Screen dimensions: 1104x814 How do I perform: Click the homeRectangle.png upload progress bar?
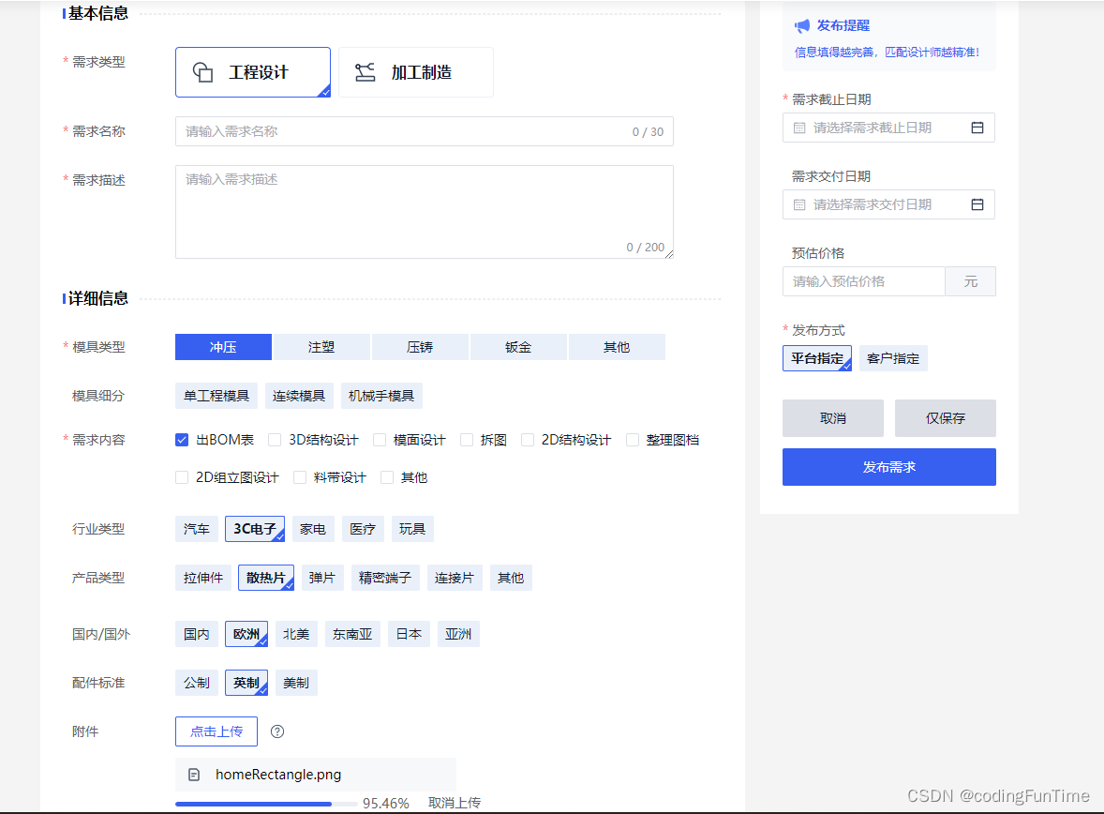[x=266, y=804]
